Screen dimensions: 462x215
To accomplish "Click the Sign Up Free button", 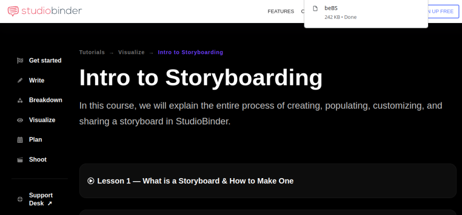I will point(444,11).
